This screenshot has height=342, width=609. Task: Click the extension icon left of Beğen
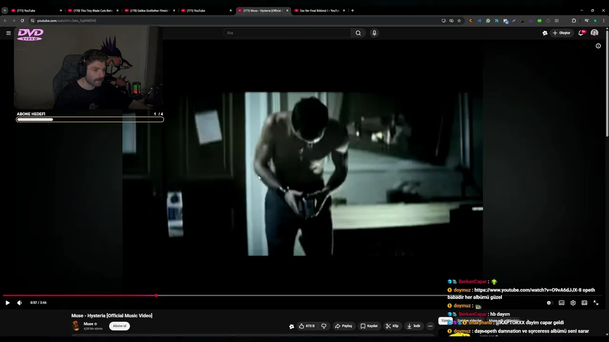pos(292,326)
